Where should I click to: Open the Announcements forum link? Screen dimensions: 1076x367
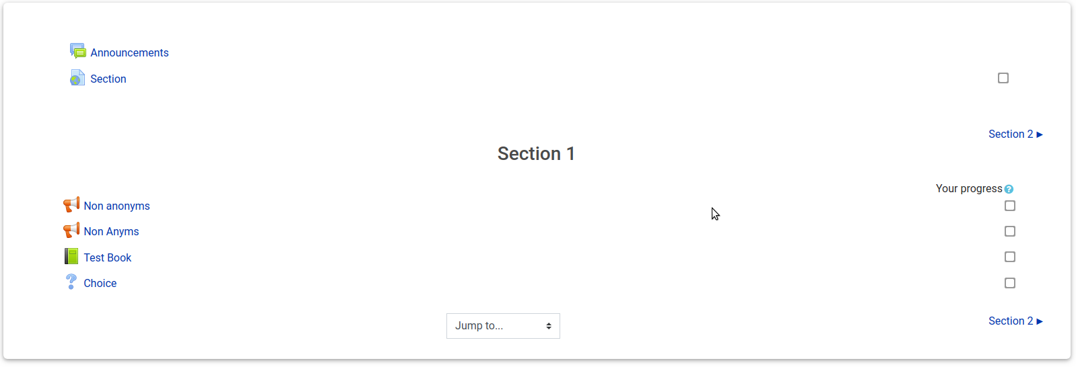(x=129, y=52)
